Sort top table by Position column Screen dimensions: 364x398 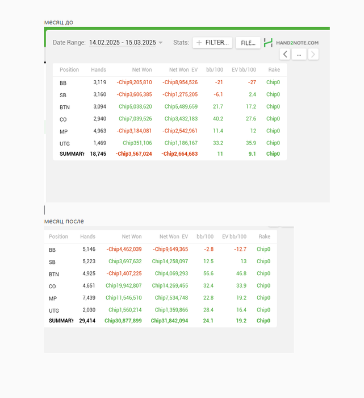69,70
